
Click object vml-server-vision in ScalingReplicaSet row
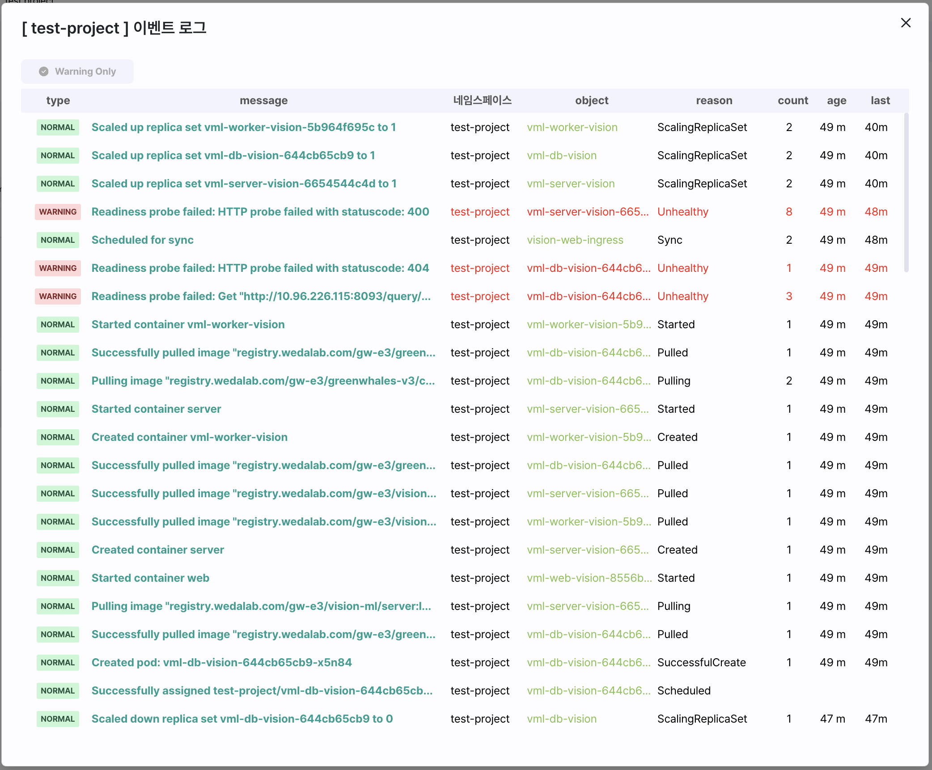(571, 184)
